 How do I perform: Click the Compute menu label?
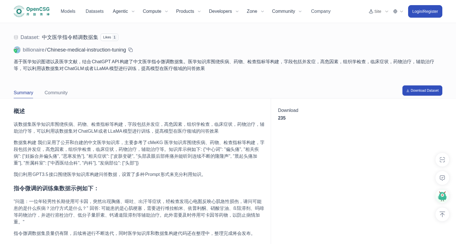pos(152,11)
